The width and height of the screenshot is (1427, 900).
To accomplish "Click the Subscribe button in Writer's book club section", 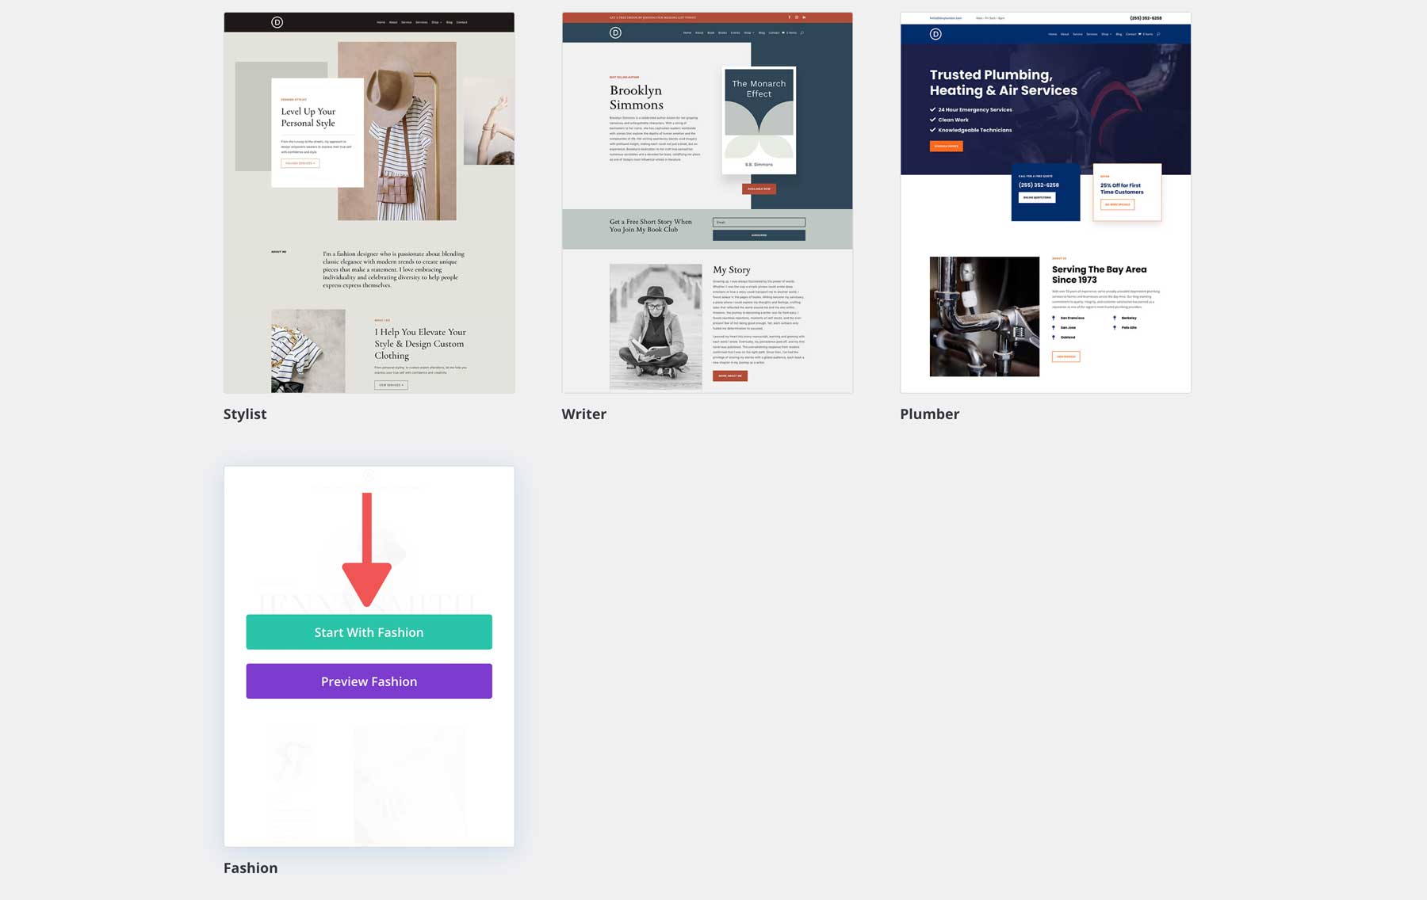I will point(758,235).
